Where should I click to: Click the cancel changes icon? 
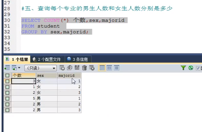coord(92,68)
